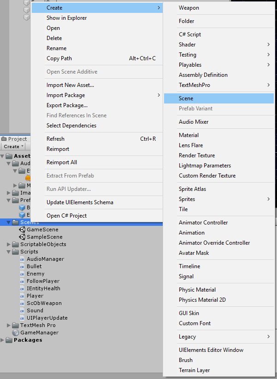
Task: Click the Assets root folder icon
Action: pyautogui.click(x=9, y=156)
